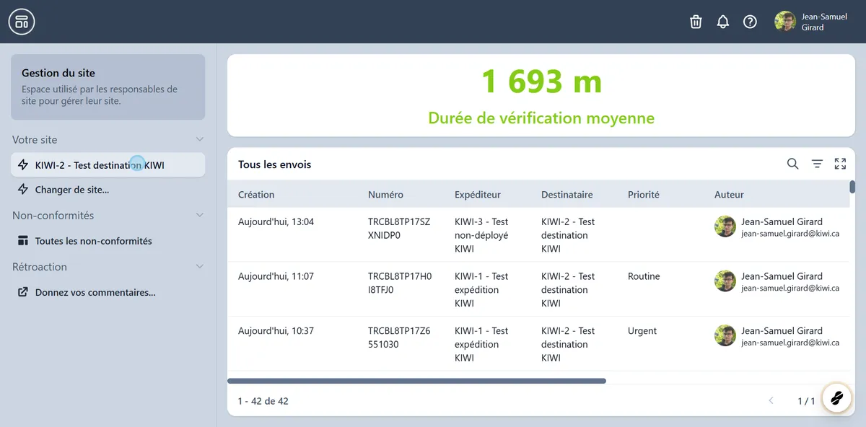This screenshot has height=427, width=866.
Task: Click the horizontal scrollbar under the table
Action: (x=416, y=379)
